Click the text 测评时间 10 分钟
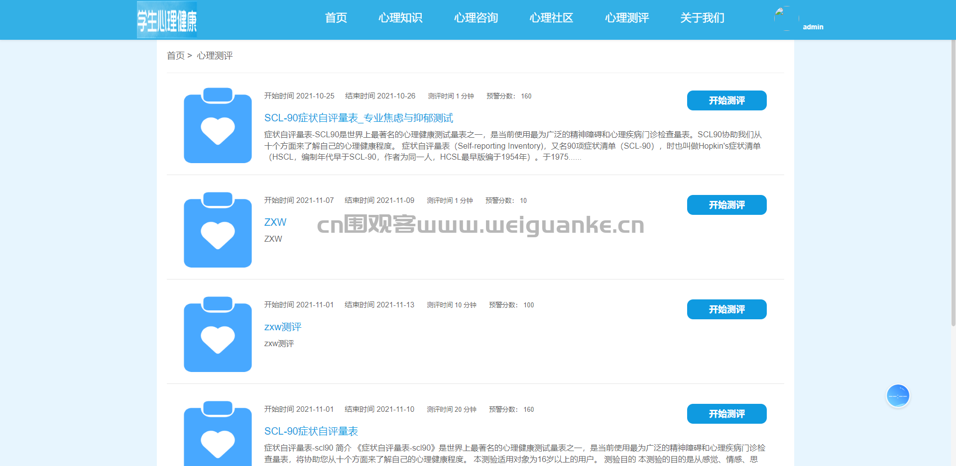The height and width of the screenshot is (466, 956). (x=452, y=305)
